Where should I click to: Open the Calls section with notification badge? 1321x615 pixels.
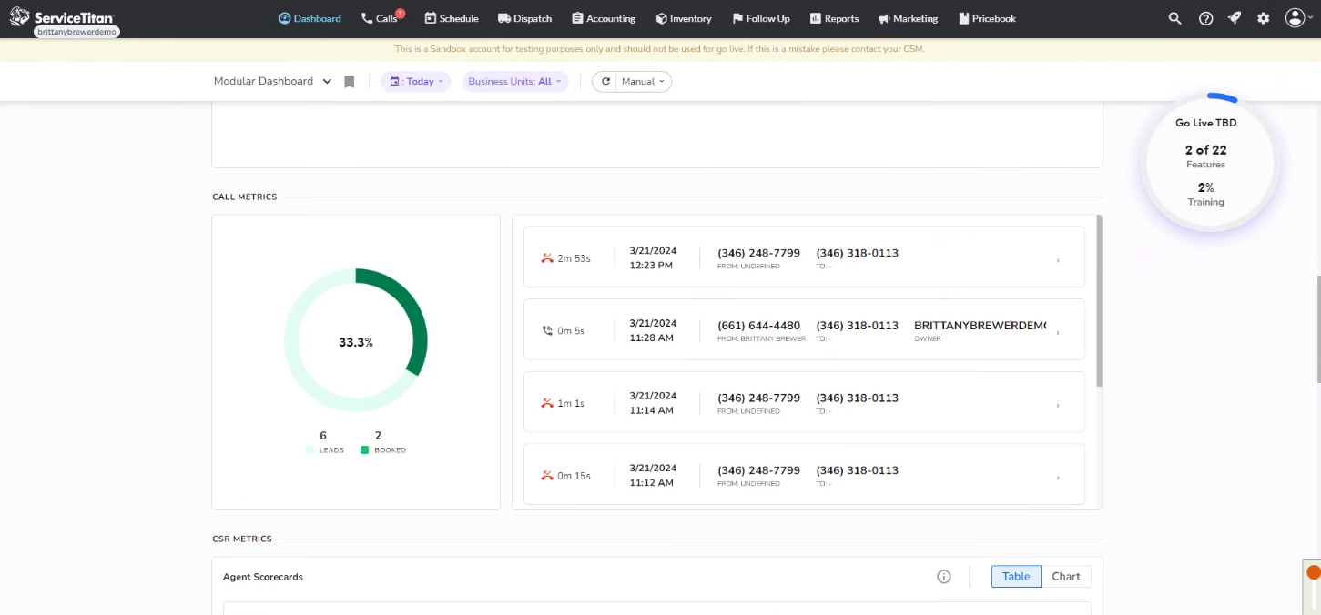pyautogui.click(x=381, y=18)
